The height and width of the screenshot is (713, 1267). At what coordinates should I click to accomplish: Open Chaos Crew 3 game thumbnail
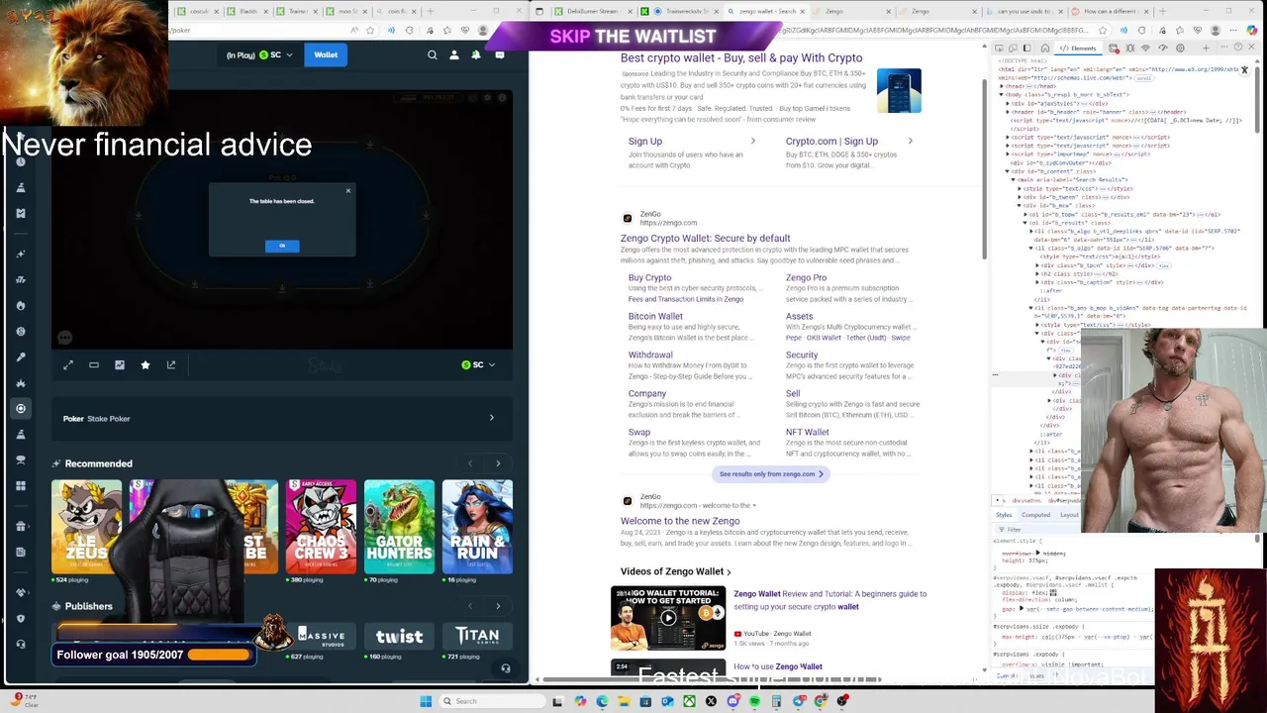pyautogui.click(x=321, y=527)
